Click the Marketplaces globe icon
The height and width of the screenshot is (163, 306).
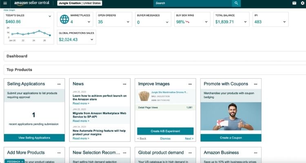[64, 19]
